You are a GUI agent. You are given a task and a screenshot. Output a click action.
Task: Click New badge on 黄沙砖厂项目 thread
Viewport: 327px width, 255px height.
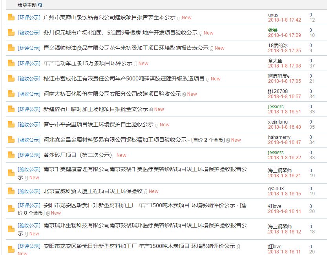[121, 155]
